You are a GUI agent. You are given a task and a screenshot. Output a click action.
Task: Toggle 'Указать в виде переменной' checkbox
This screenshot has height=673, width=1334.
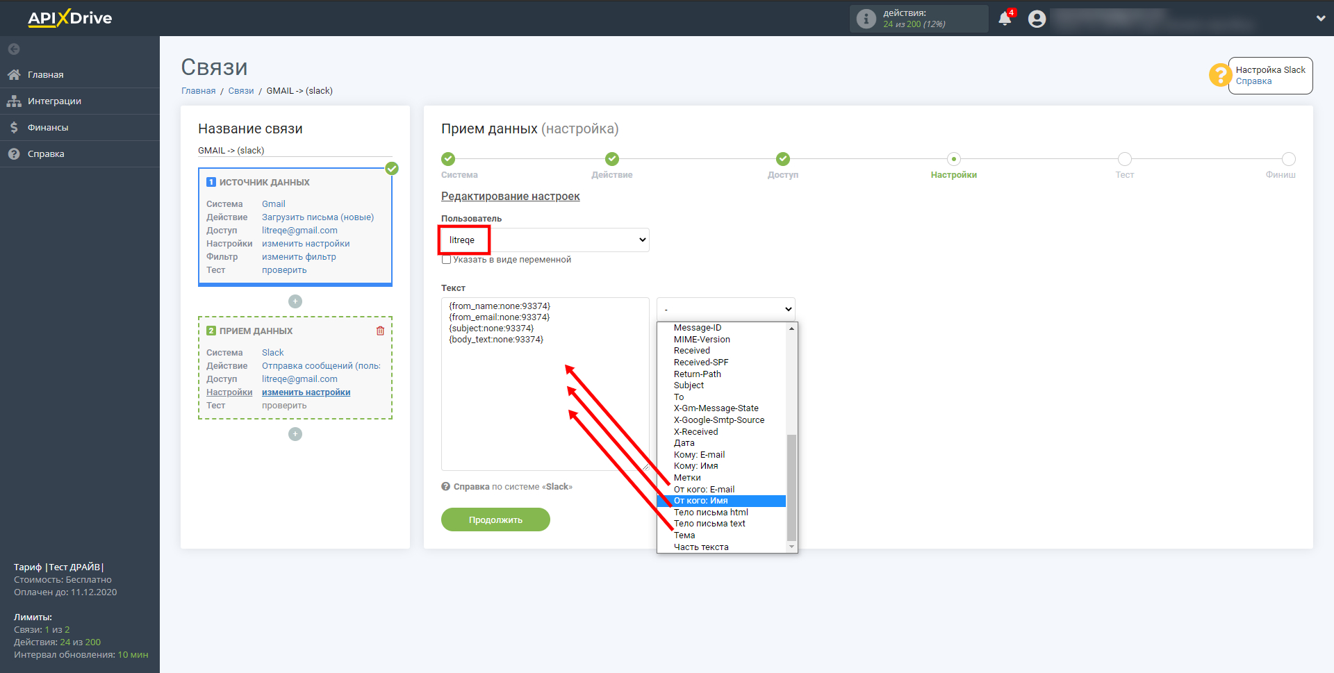pos(446,260)
